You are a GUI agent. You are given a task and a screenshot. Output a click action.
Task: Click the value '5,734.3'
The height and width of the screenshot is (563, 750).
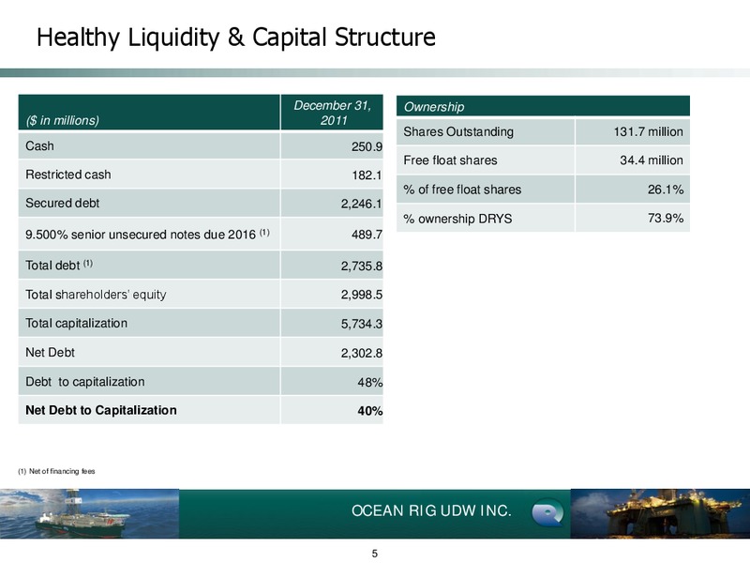pos(362,324)
